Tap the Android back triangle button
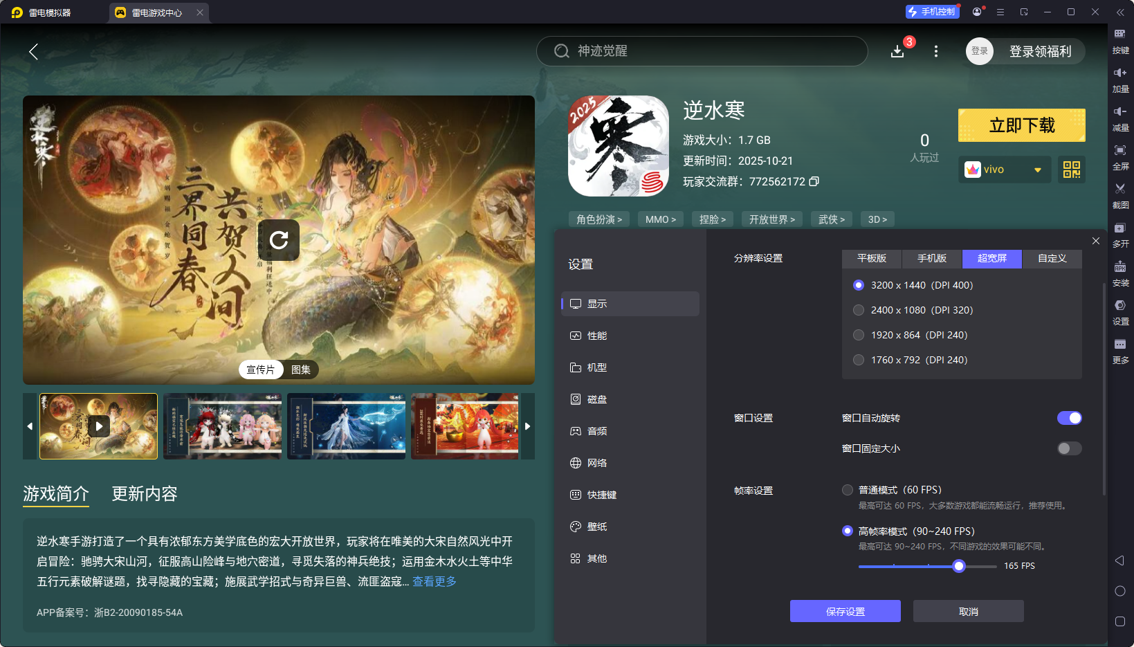 1119,561
